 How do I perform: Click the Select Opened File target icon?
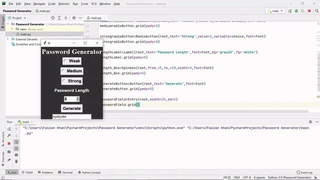(53, 18)
